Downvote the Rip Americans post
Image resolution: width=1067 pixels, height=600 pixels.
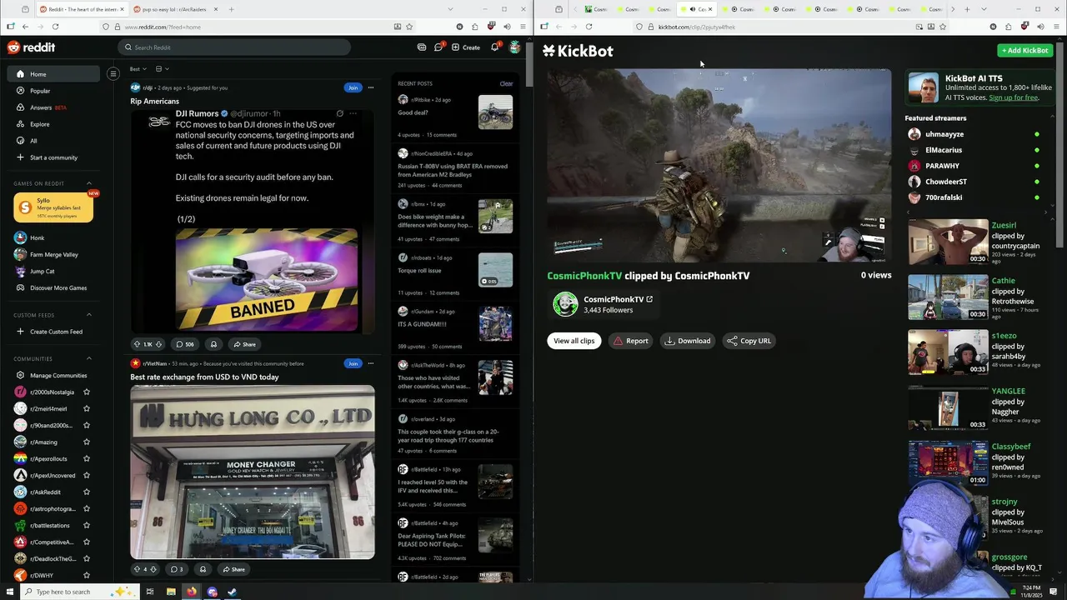(158, 344)
